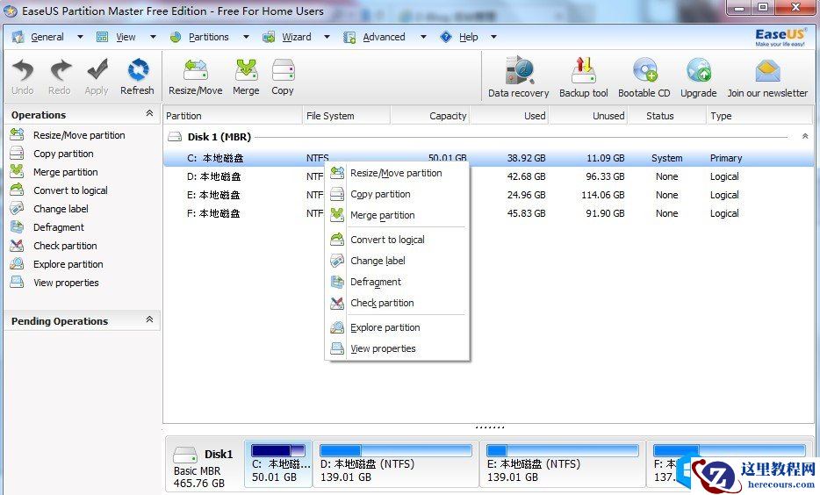Screen dimensions: 820x495
Task: Click the Advanced menu label
Action: click(x=384, y=37)
